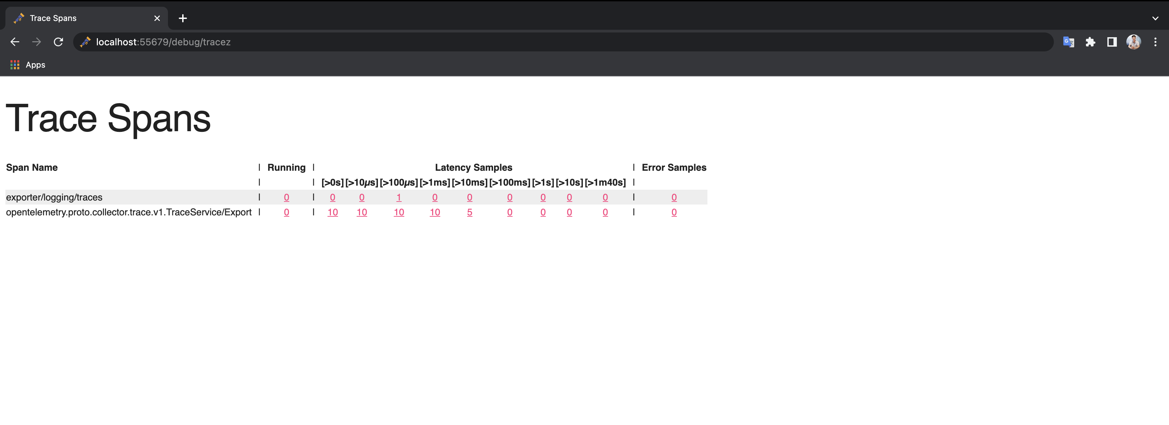Screen dimensions: 1169x425
Task: Click the telescope favicon in the tab
Action: click(x=18, y=18)
